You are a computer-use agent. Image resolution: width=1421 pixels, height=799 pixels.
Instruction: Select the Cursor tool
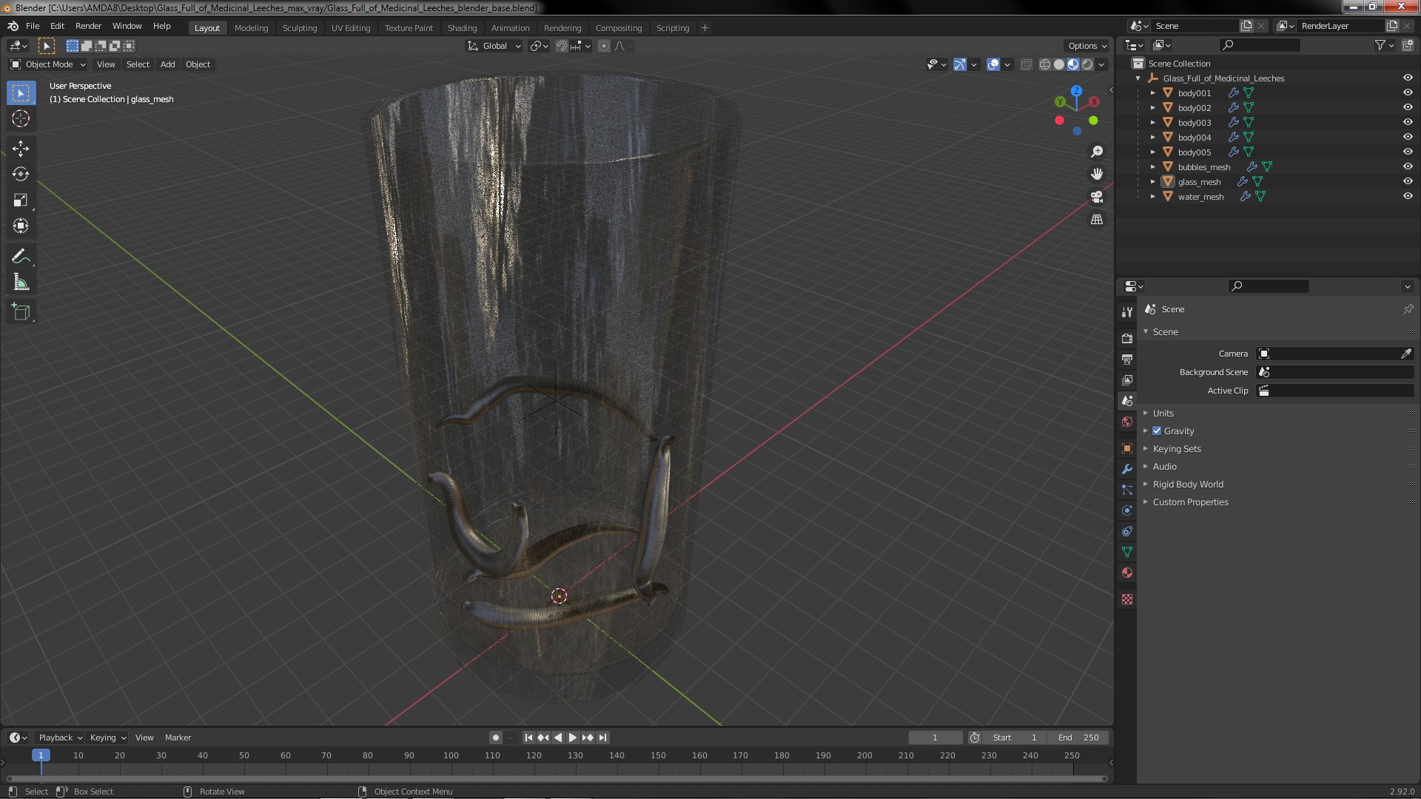21,118
